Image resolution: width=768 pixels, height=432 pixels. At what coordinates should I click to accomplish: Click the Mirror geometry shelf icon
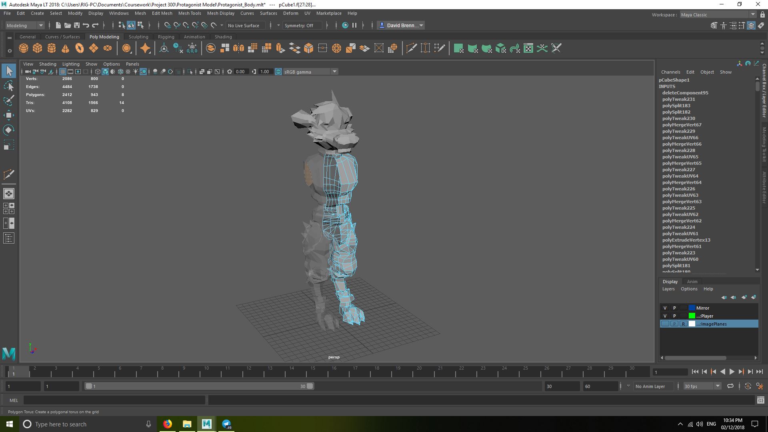click(239, 48)
